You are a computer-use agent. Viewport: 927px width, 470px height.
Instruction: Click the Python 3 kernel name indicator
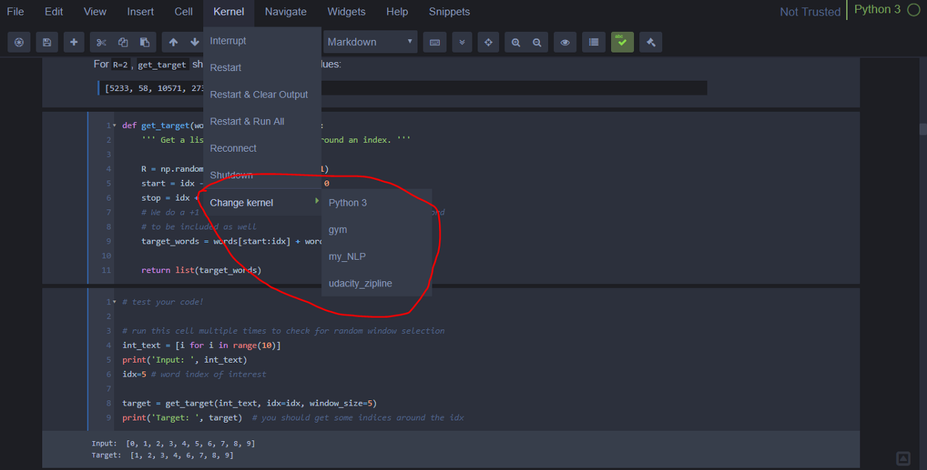(877, 10)
